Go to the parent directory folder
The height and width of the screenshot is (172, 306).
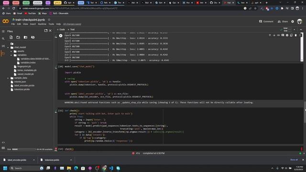click(12, 43)
